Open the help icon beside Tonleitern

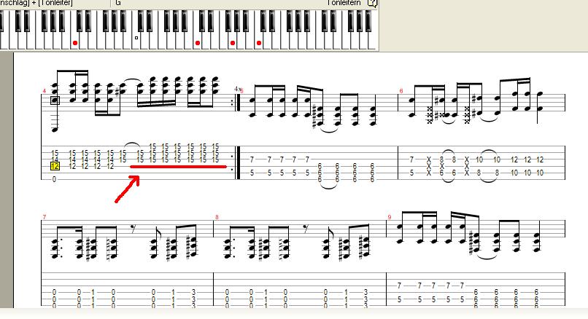pyautogui.click(x=372, y=3)
